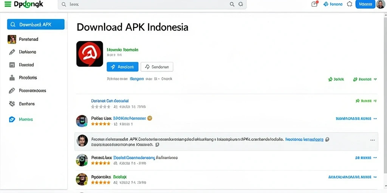Click avatar in Apdendiks row
Viewport: 387px width, 193px height.
pos(82,179)
